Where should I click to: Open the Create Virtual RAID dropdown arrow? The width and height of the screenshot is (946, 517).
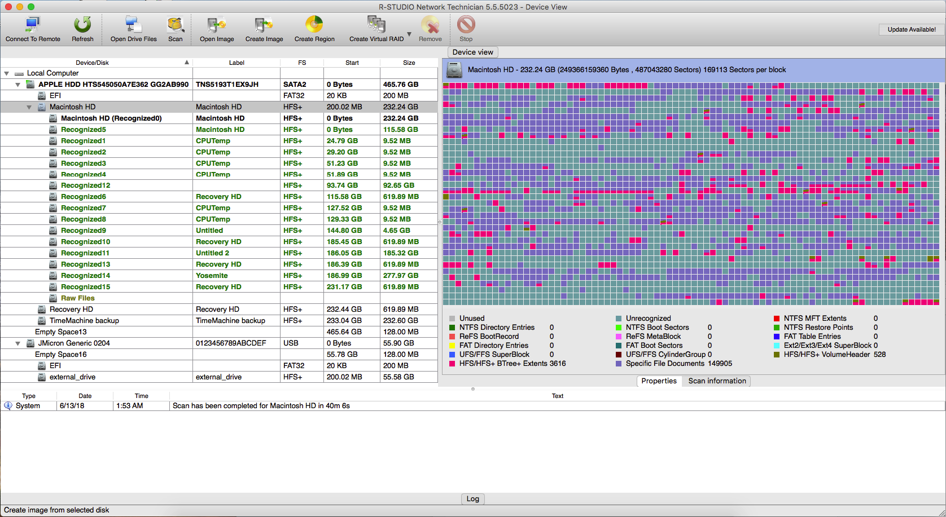(409, 34)
